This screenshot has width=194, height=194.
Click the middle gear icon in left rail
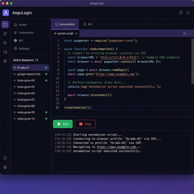[5, 61]
